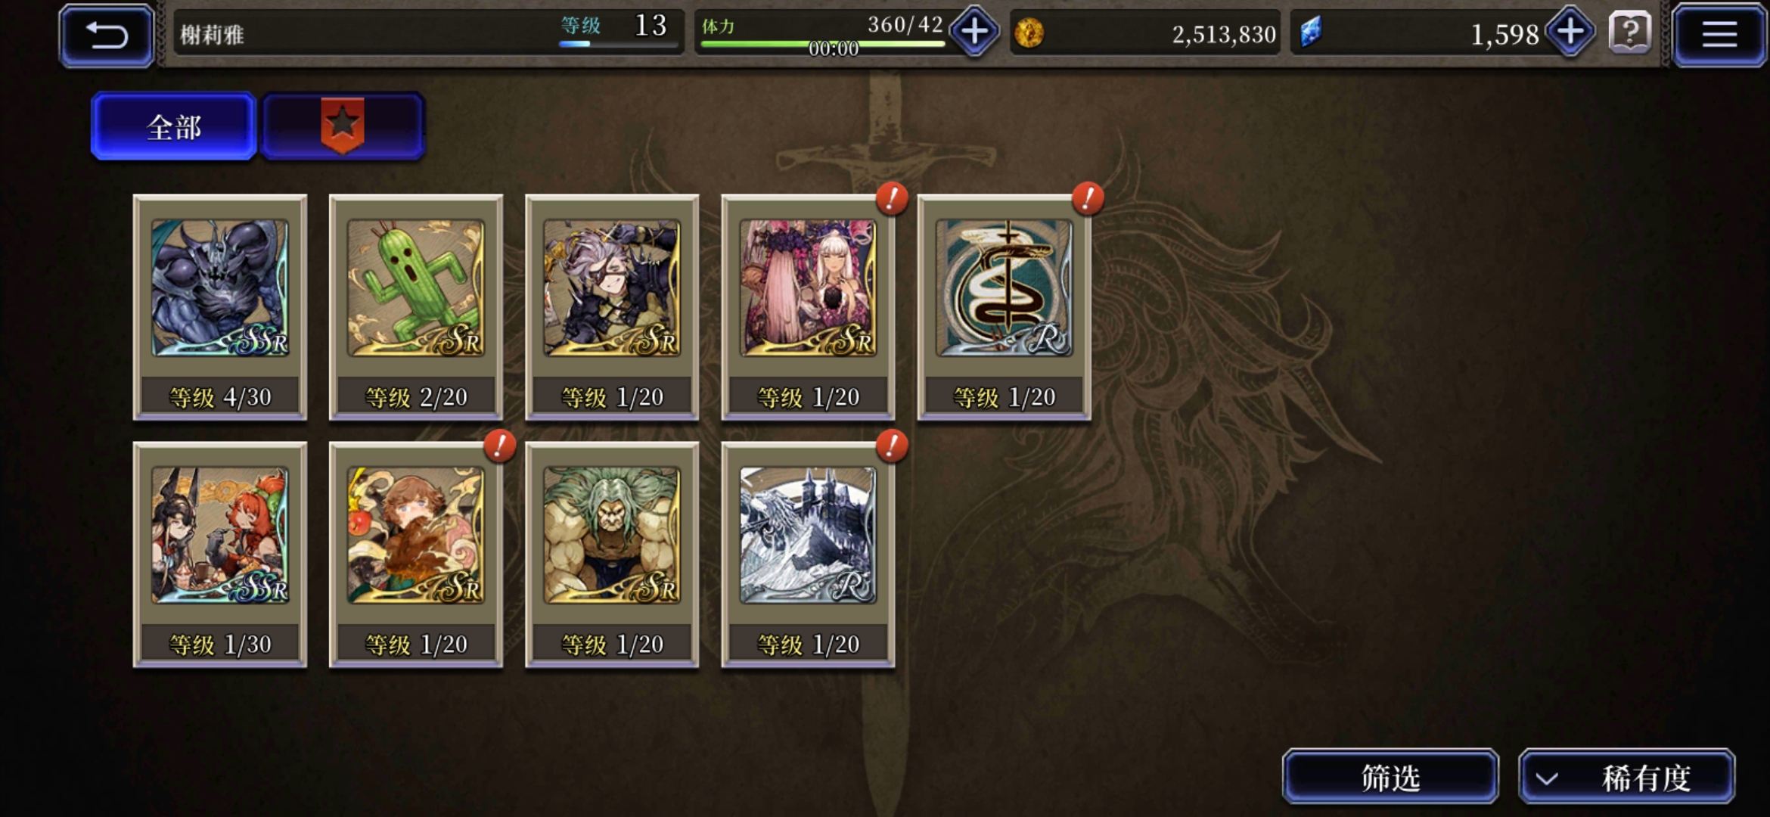
Task: Add stamina with the plus icon
Action: point(974,32)
